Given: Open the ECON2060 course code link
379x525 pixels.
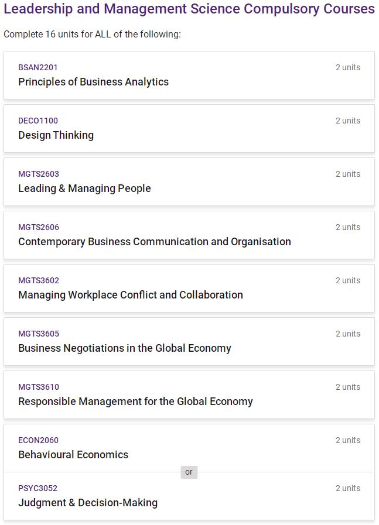Looking at the screenshot, I should [38, 440].
